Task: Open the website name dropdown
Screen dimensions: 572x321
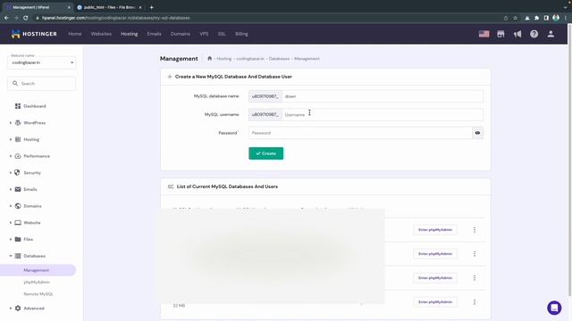Action: [42, 62]
